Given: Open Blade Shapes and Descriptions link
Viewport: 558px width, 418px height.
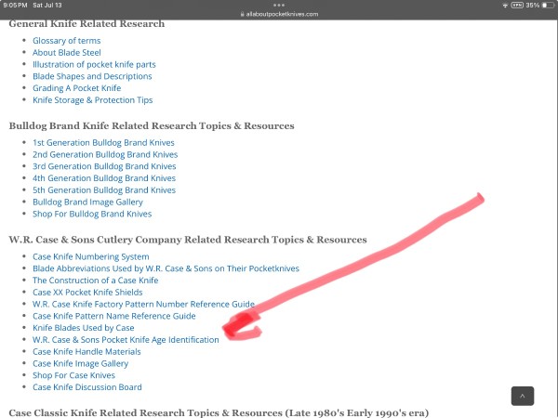Looking at the screenshot, I should click(x=92, y=76).
